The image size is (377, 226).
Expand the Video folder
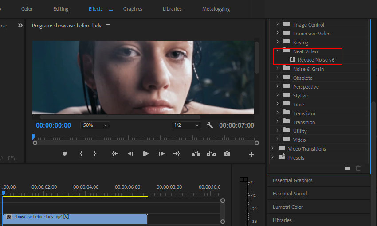click(278, 139)
